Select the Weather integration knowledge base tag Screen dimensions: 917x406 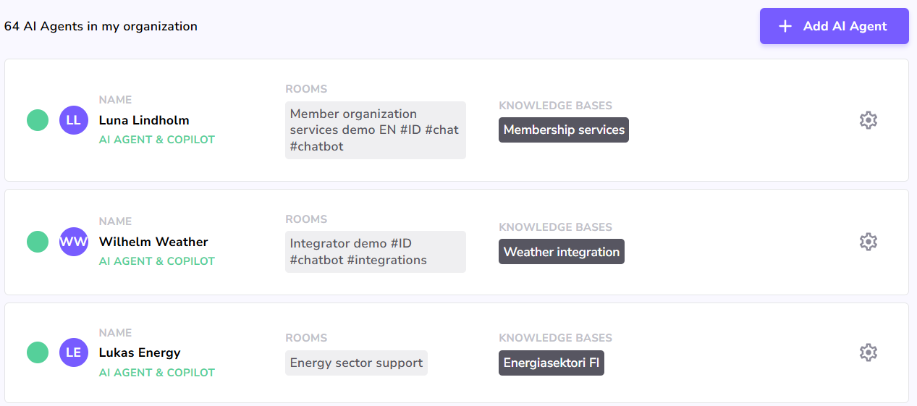pos(561,252)
